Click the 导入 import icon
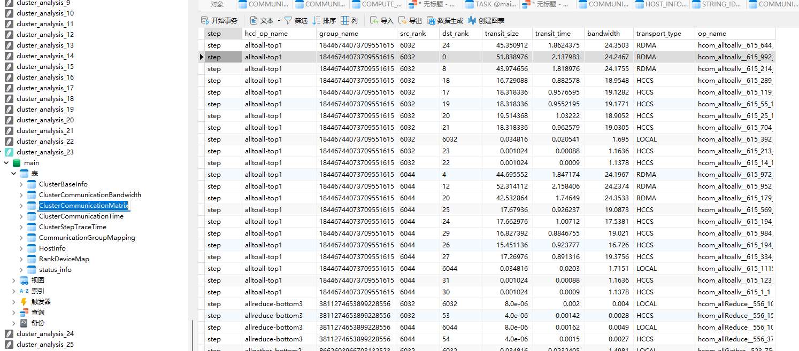799x351 pixels. point(374,20)
